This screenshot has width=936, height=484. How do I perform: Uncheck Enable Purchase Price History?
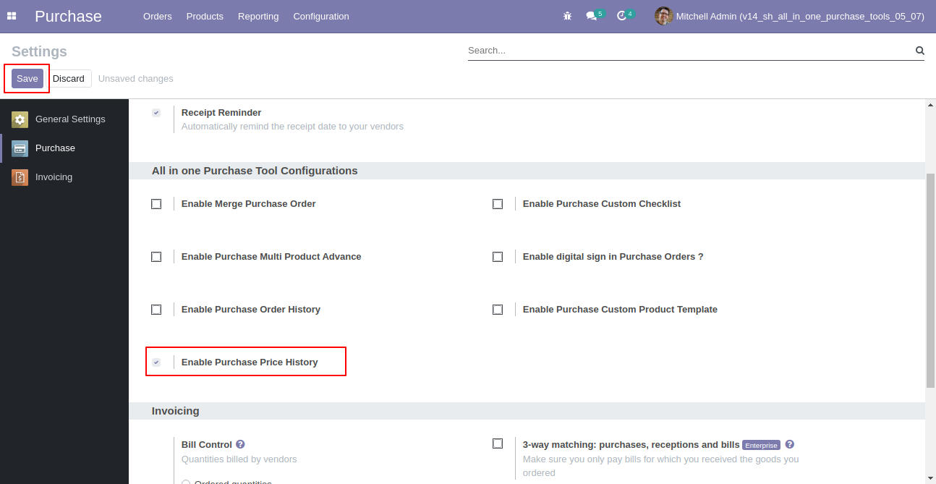click(x=156, y=362)
